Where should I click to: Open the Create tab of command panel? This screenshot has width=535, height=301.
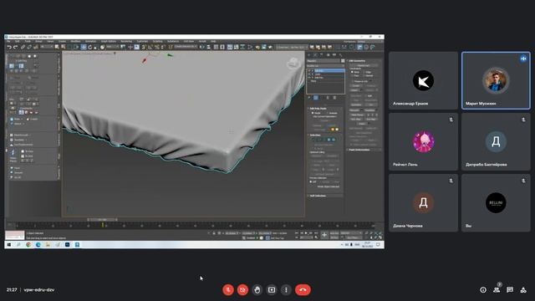[x=308, y=54]
